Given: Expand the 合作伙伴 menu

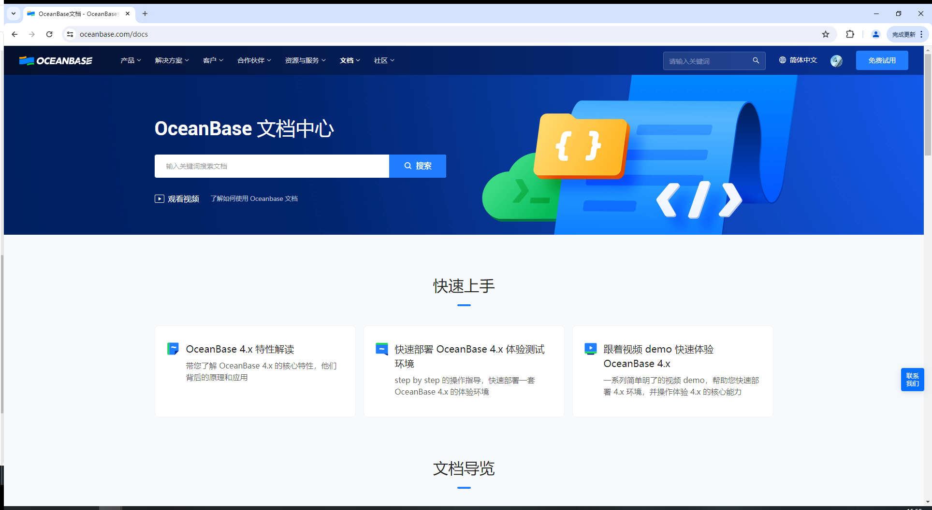Looking at the screenshot, I should pyautogui.click(x=254, y=60).
